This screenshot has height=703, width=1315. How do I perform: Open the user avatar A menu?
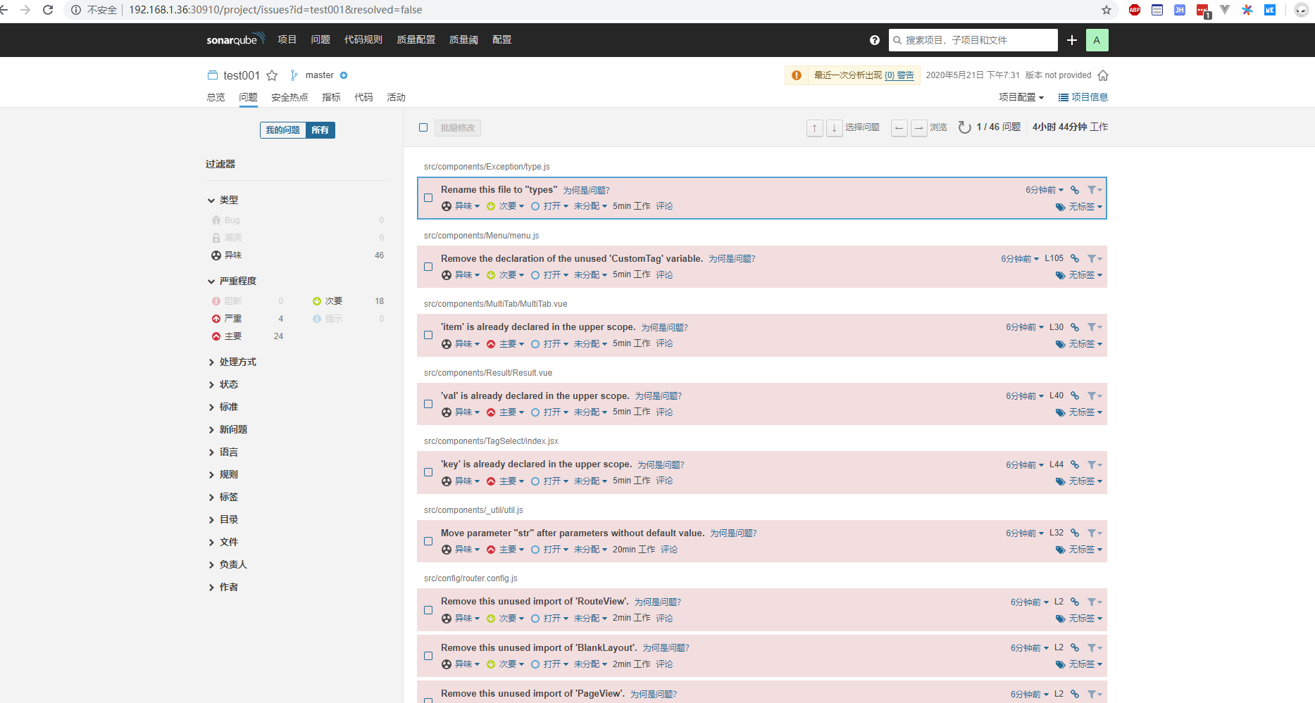(x=1097, y=40)
